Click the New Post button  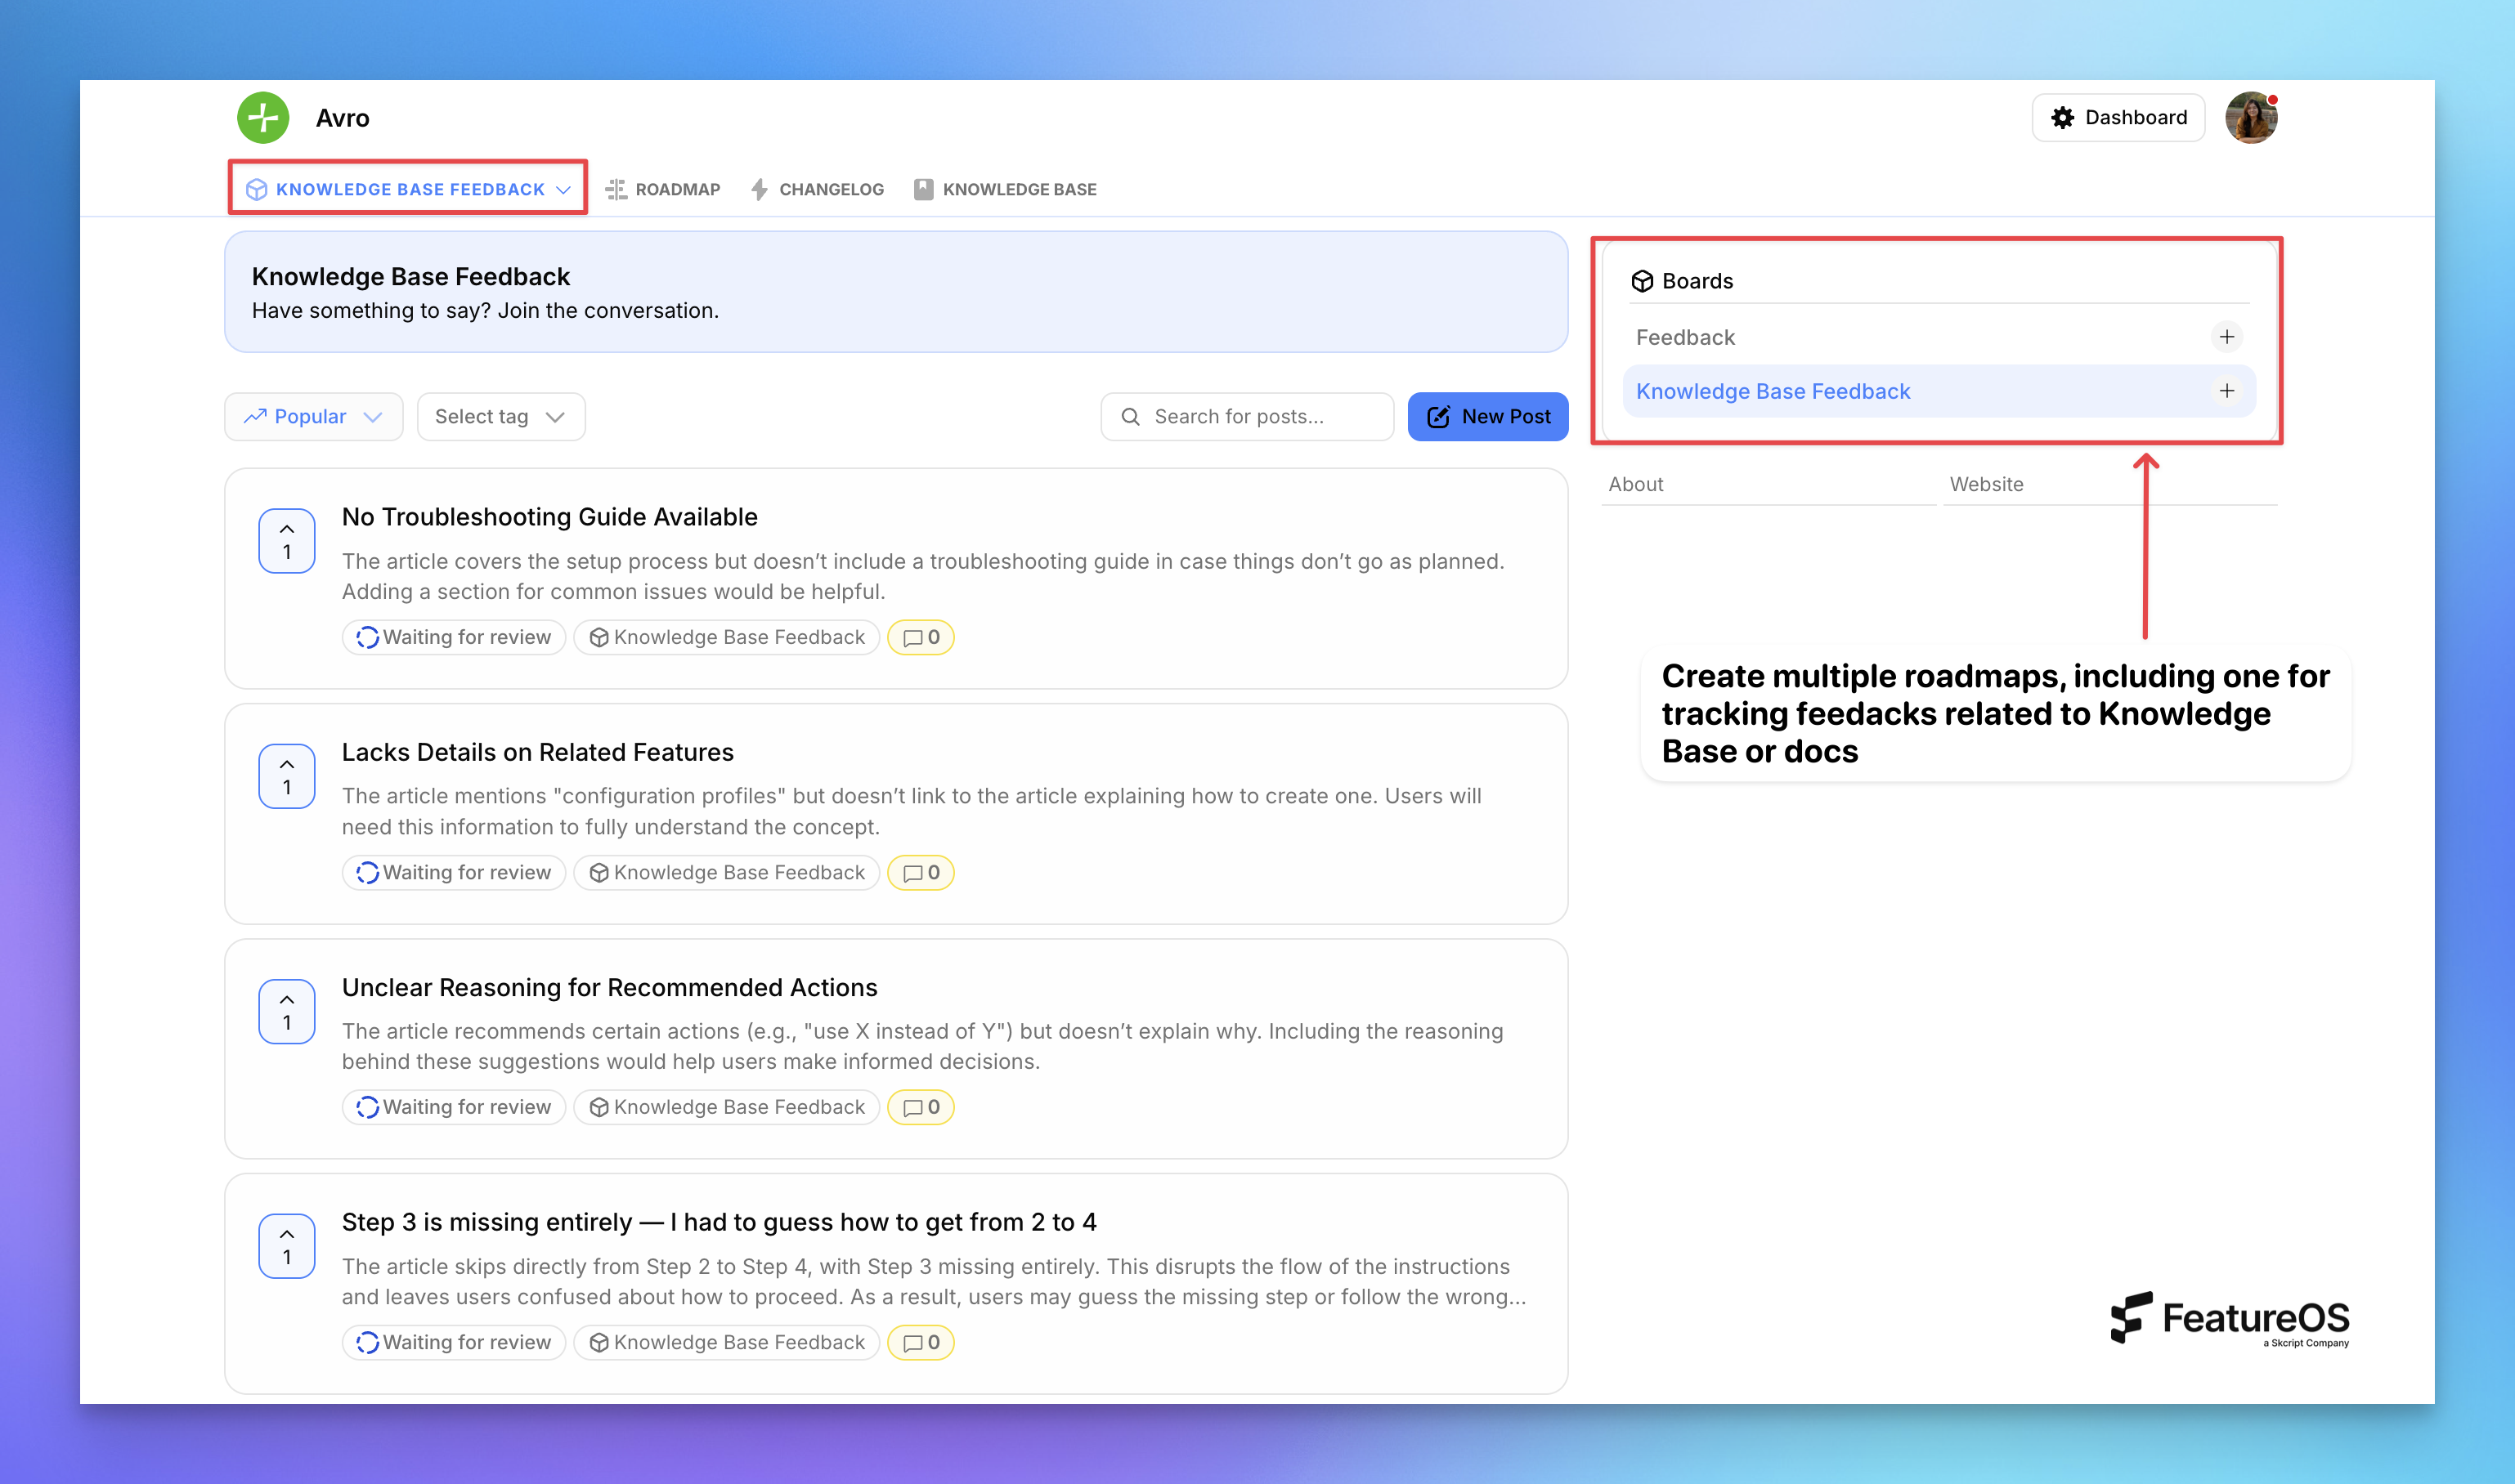point(1487,416)
